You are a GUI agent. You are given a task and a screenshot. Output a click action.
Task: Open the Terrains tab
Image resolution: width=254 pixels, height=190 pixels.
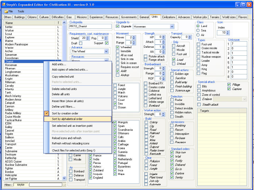[214, 17]
